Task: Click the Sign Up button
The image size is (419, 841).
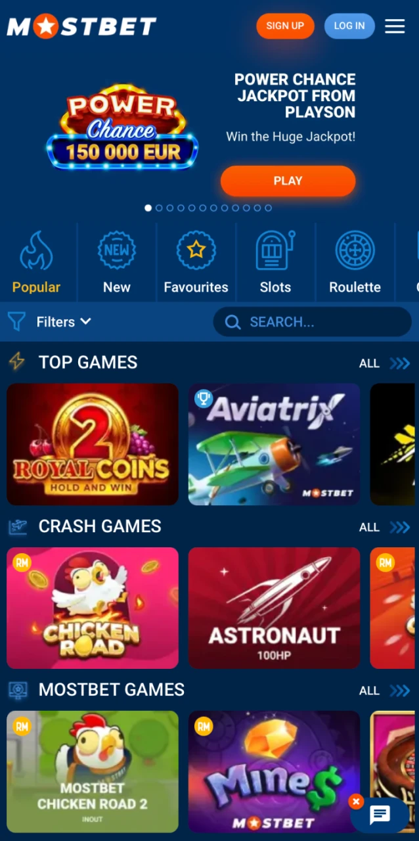Action: 285,26
